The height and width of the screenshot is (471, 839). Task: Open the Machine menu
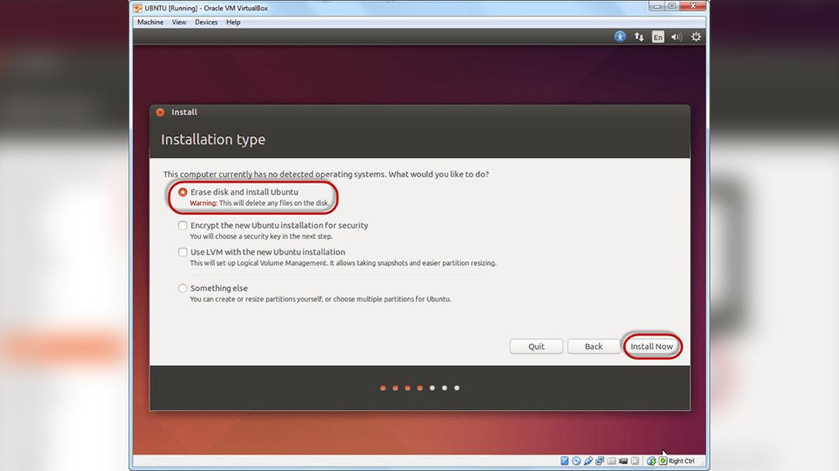(150, 22)
